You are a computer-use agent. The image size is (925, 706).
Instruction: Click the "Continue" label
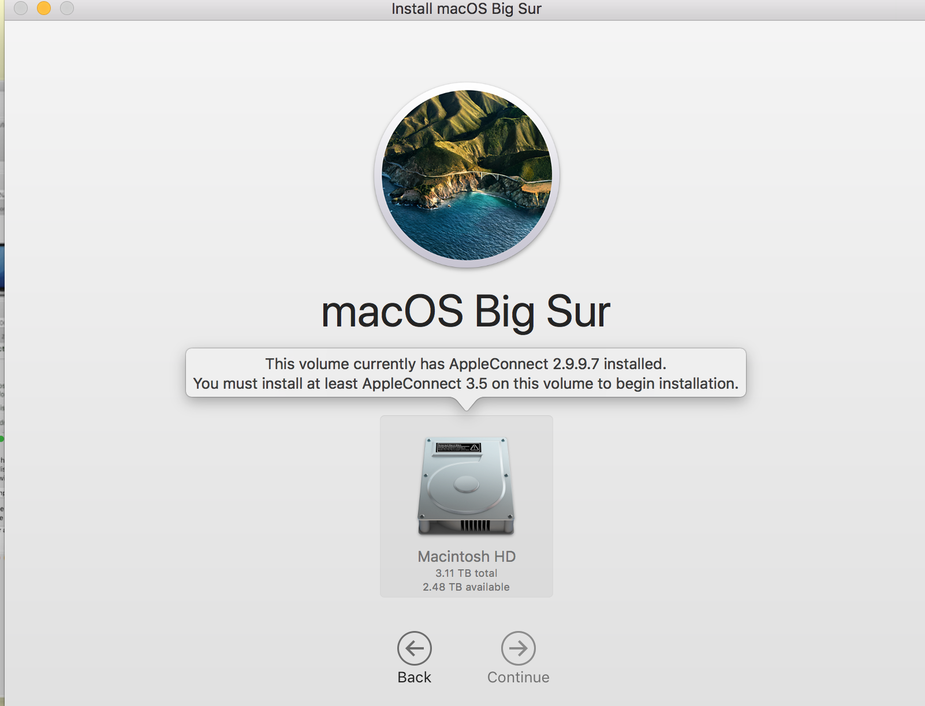point(519,677)
